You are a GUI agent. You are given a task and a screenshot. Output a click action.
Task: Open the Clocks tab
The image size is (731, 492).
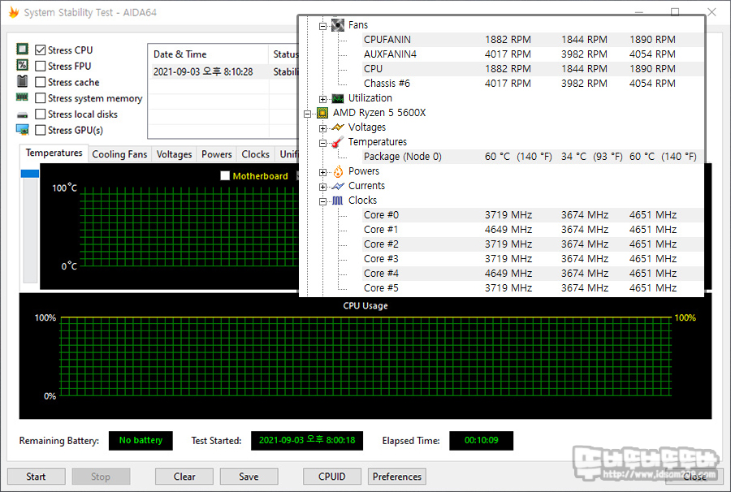(x=256, y=154)
